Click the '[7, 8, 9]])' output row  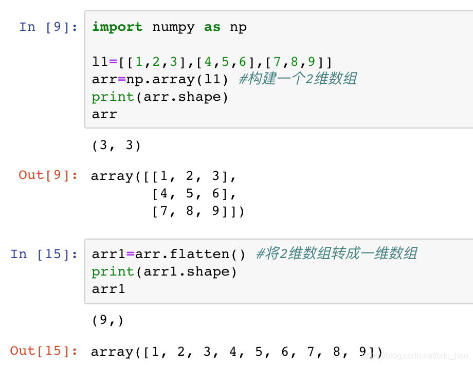[198, 211]
